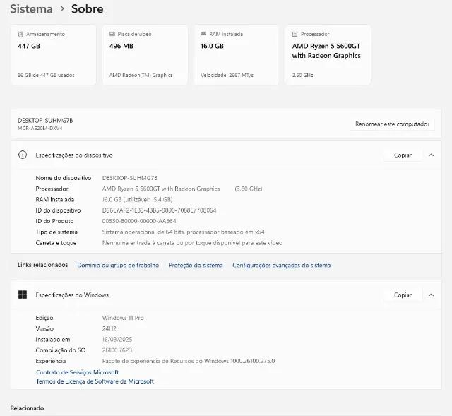Select the ID do Produto value 00330-80000-00000-AA564

pyautogui.click(x=139, y=221)
